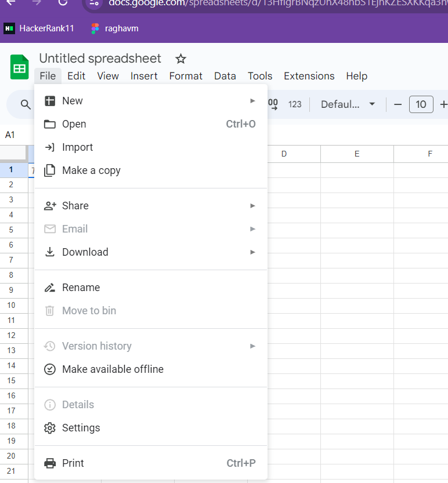The height and width of the screenshot is (483, 448).
Task: Select Share in the File menu
Action: pos(151,205)
